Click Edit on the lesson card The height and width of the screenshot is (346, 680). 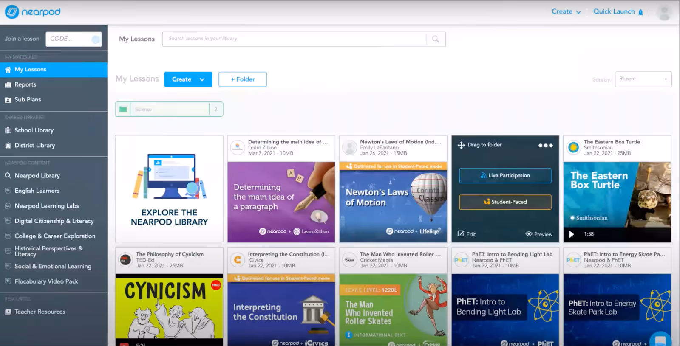pyautogui.click(x=467, y=234)
